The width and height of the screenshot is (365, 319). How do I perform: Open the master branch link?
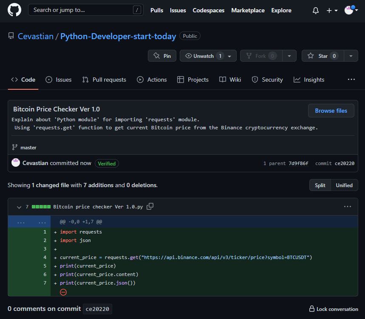(28, 148)
